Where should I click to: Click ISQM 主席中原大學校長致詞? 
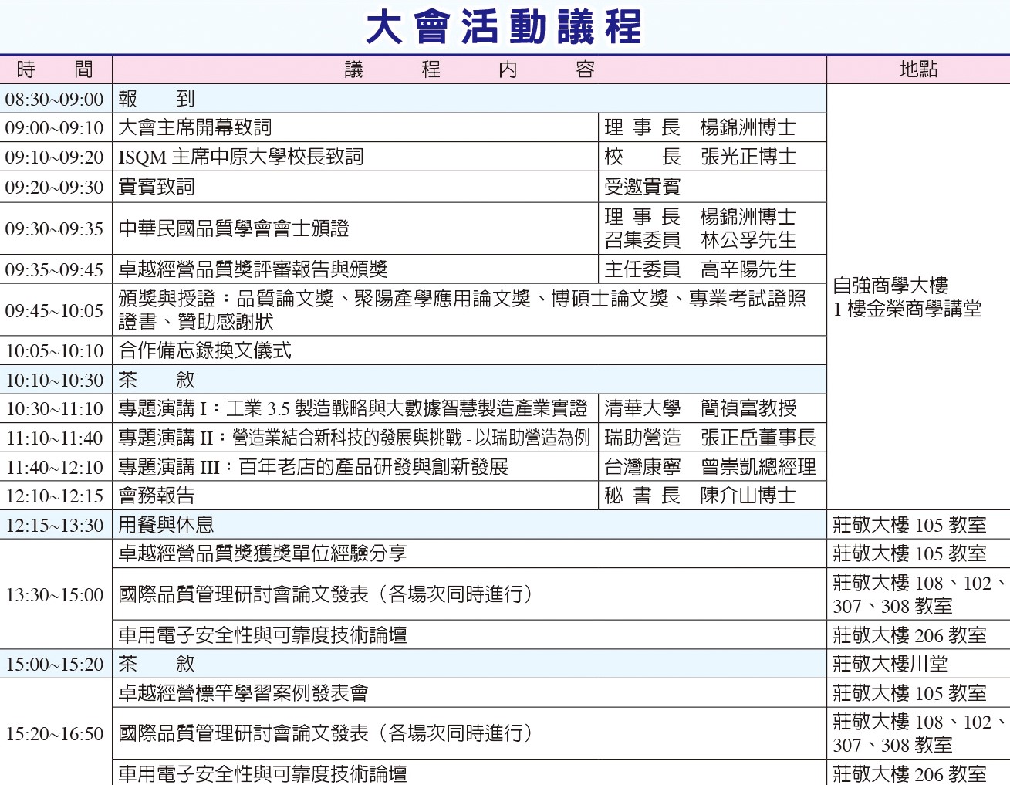click(x=241, y=157)
